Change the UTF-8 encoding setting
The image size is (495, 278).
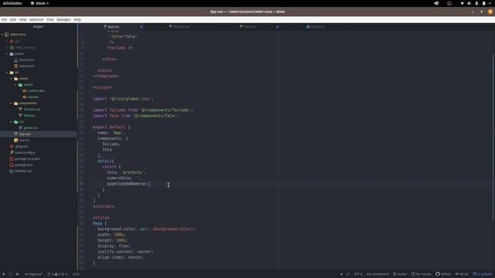point(358,274)
